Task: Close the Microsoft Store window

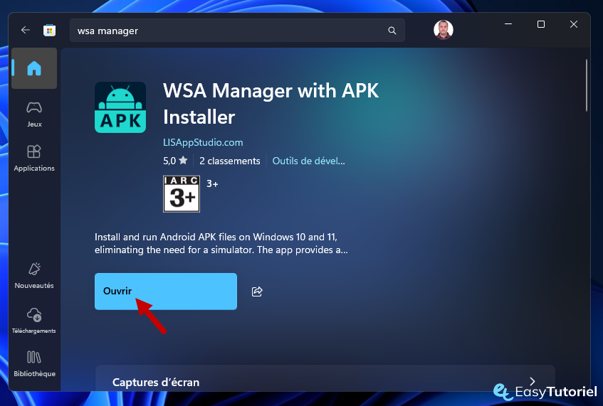Action: [573, 24]
